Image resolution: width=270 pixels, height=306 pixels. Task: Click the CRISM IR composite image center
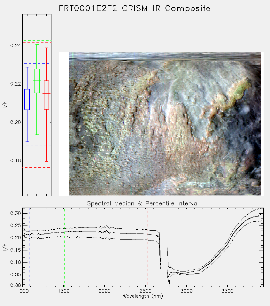[165, 124]
